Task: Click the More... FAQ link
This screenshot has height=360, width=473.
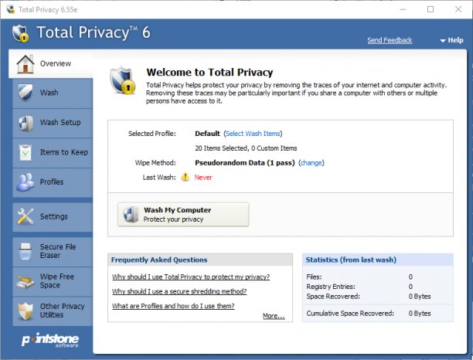Action: point(274,316)
